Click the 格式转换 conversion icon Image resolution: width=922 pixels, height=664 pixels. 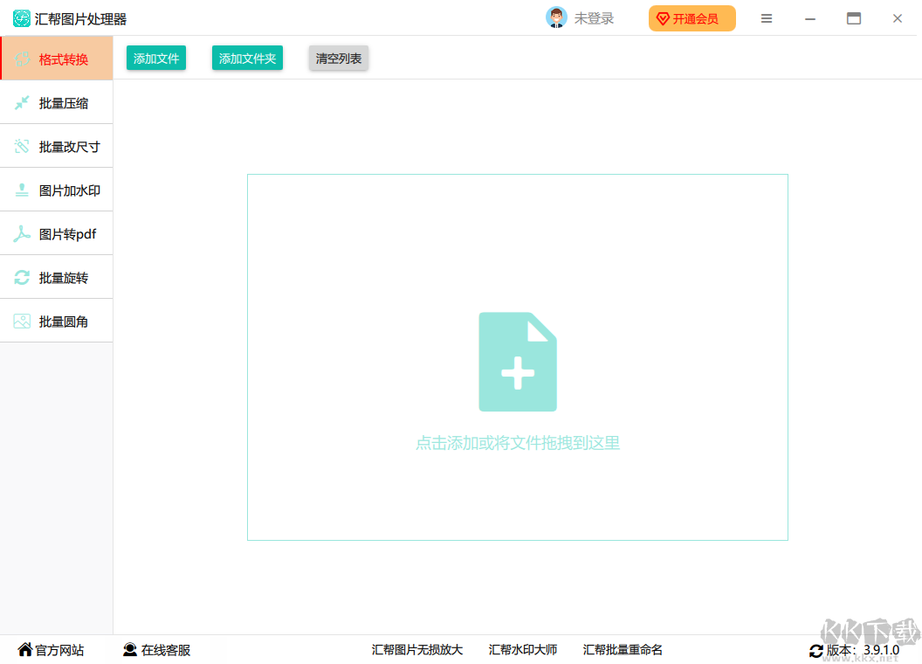(23, 59)
